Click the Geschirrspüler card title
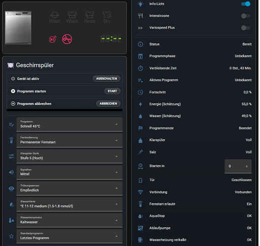 pyautogui.click(x=35, y=65)
